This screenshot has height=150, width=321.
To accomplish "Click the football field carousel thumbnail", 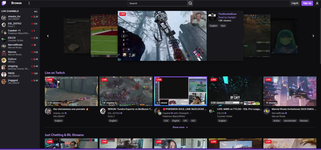I will [104, 36].
